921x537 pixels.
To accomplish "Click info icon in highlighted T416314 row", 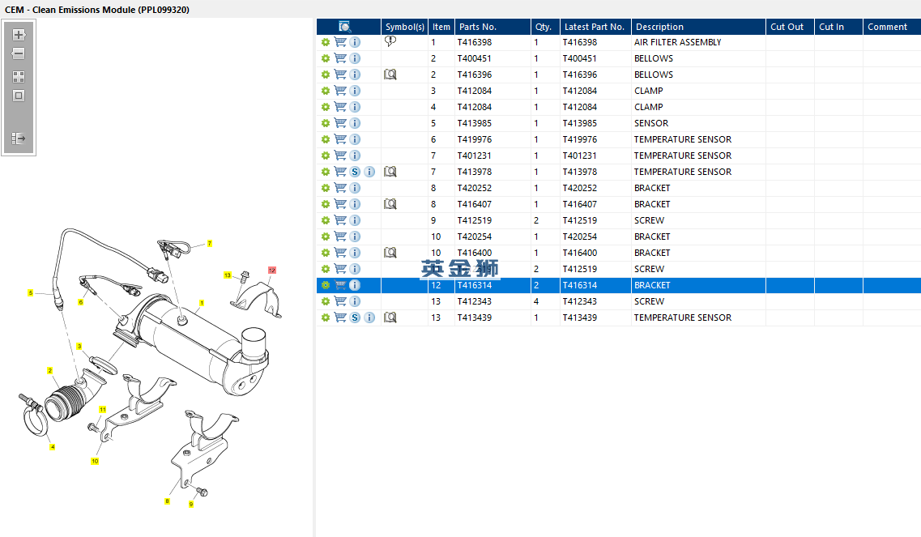I will [355, 285].
